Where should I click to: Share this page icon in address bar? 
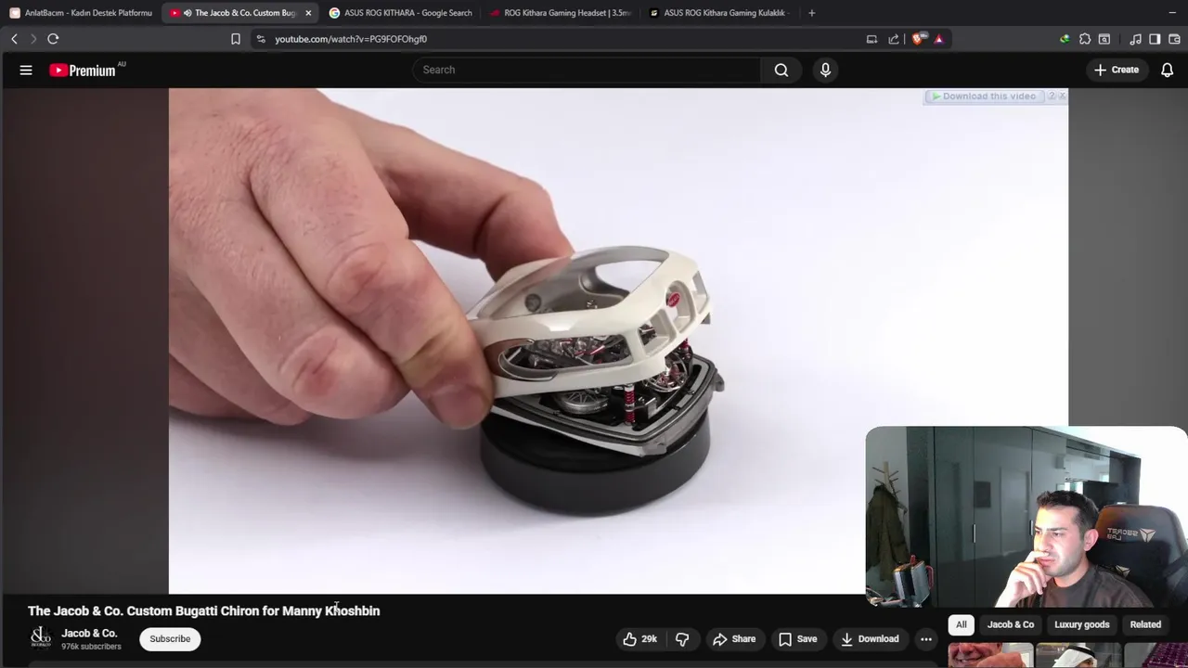(x=893, y=39)
